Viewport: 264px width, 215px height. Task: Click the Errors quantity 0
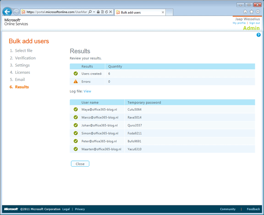point(109,82)
